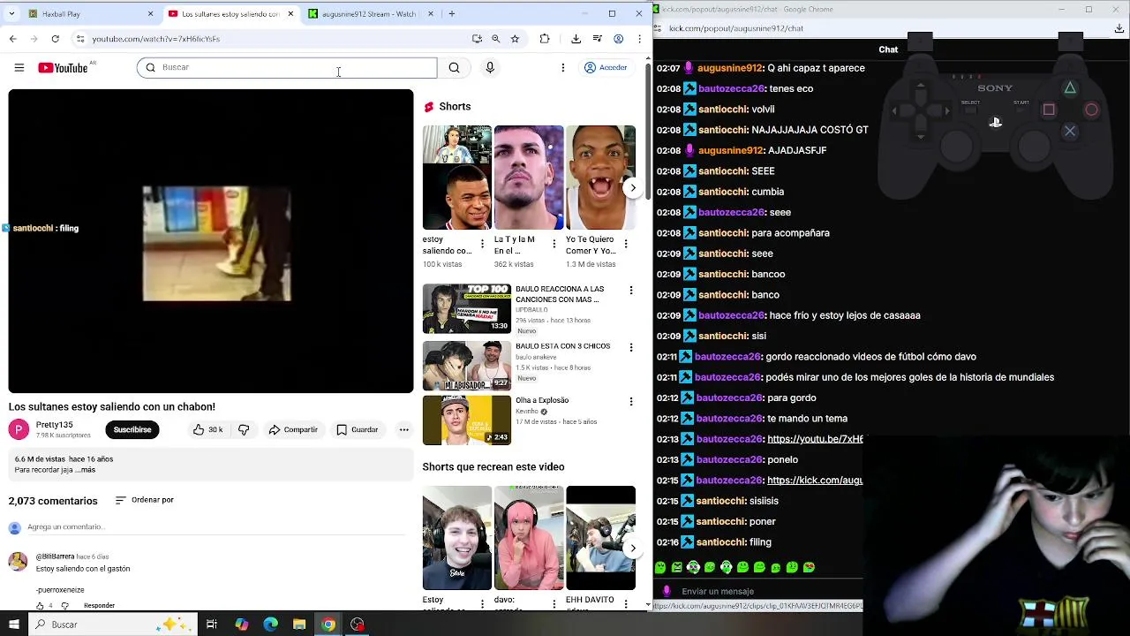Open the Mbappé 'estoy saliendo co...' Short thumbnail

(456, 178)
